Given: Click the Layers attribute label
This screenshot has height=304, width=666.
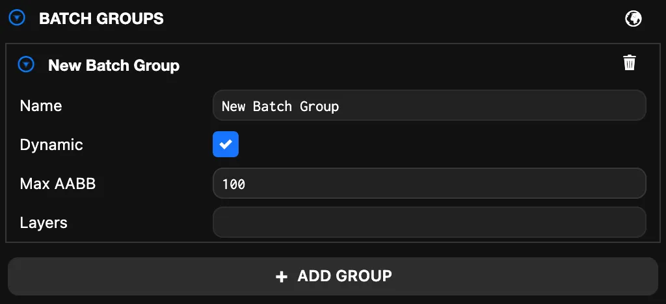Looking at the screenshot, I should [44, 223].
